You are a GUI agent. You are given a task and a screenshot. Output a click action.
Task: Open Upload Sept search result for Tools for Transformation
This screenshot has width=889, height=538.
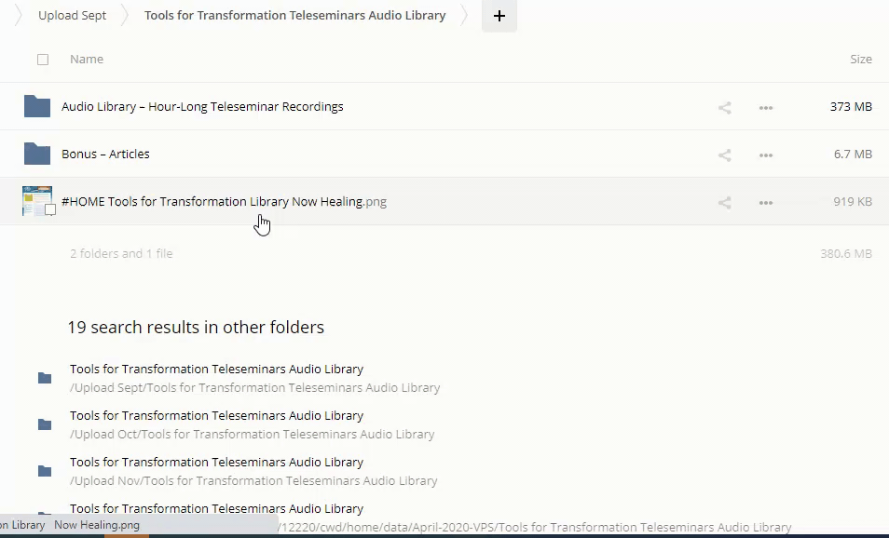[x=216, y=370]
